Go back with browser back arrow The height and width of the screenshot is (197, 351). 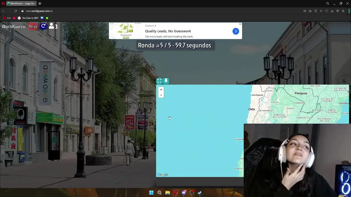3,11
